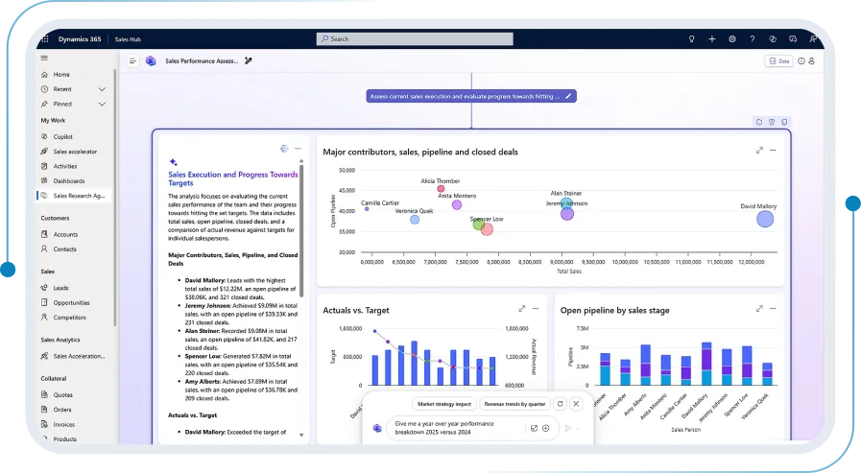Click the list panel icon beside report title

132,60
